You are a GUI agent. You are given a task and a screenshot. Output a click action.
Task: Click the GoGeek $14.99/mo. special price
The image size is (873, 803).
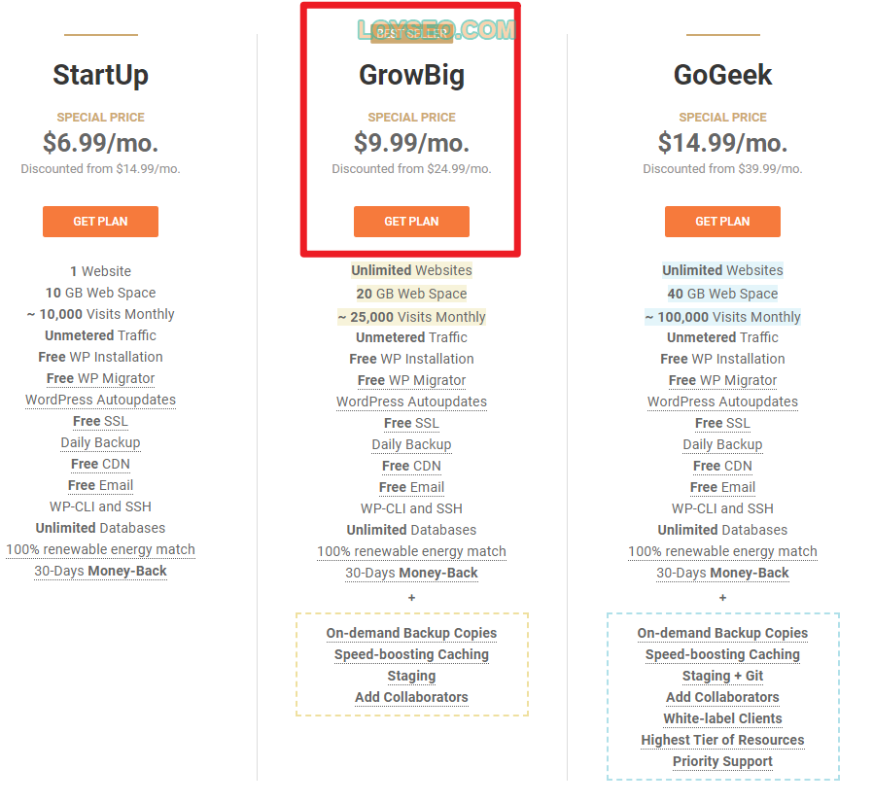pos(722,143)
